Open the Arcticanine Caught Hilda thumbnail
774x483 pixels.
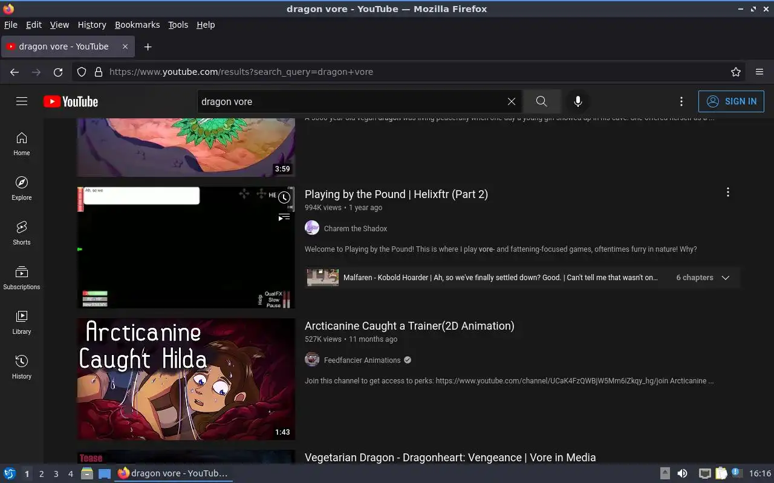186,379
